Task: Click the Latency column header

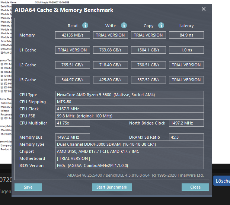Action: 186,26
